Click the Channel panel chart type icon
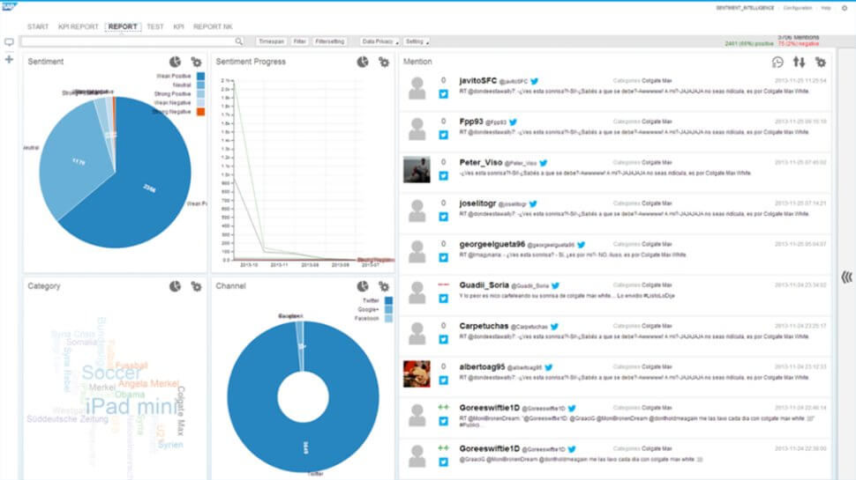The width and height of the screenshot is (856, 480). pyautogui.click(x=363, y=286)
